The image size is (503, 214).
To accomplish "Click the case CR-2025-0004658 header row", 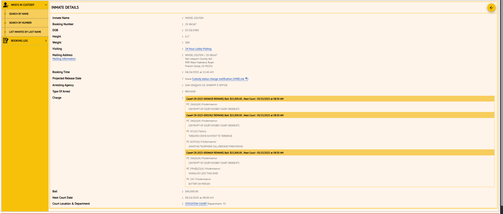I will coord(340,99).
